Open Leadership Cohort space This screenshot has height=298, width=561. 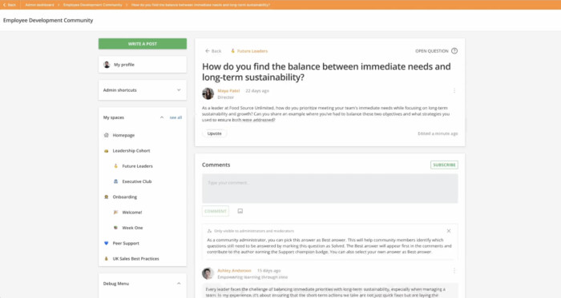(131, 151)
